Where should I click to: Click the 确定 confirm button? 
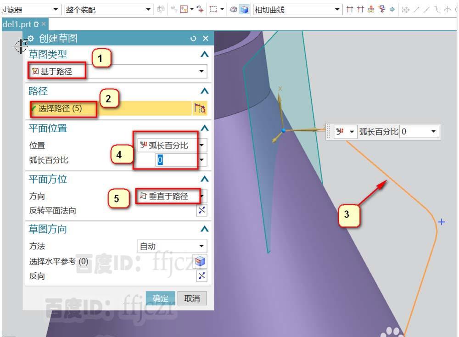point(160,298)
